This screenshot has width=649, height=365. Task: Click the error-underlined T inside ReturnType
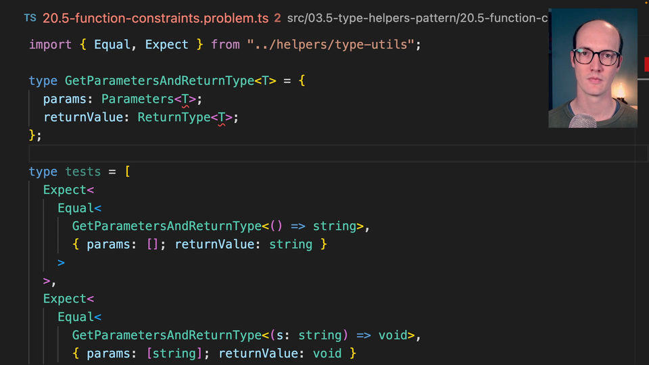(x=221, y=118)
